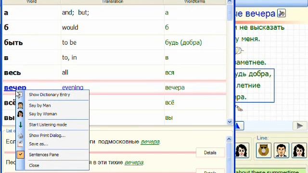308x173 pixels.
Task: Choose 'Say by Woman' menu entry
Action: click(x=43, y=114)
